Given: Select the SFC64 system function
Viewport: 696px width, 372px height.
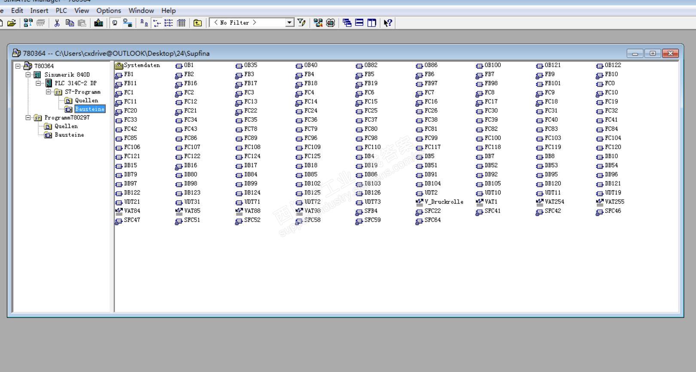Looking at the screenshot, I should 429,220.
